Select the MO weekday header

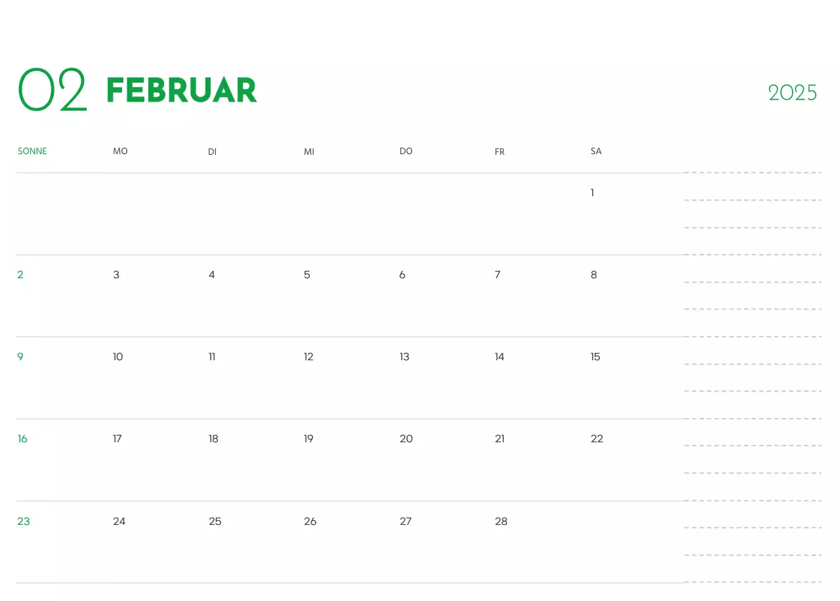120,152
